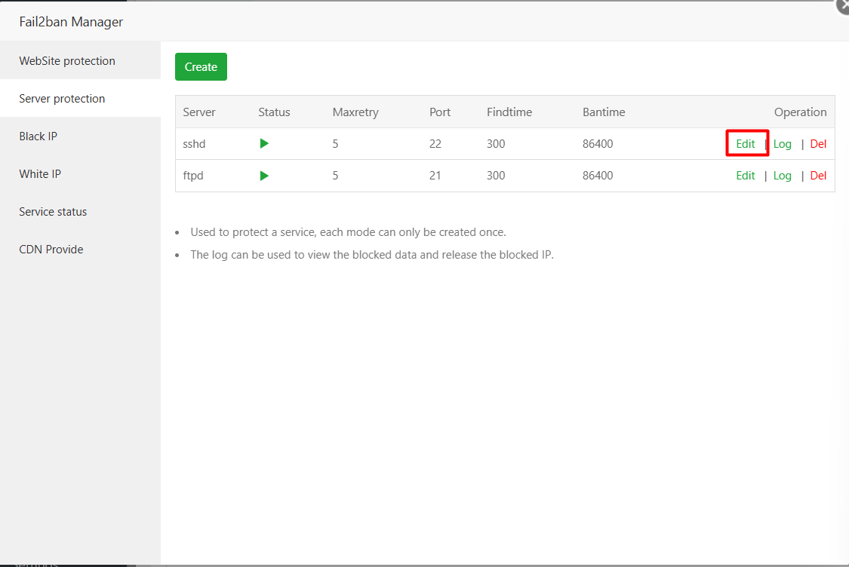Go to the White IP tab

pos(40,174)
